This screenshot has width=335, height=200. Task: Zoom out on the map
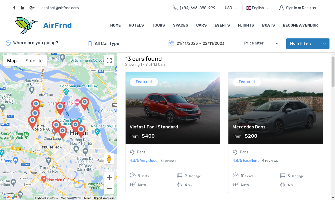(109, 188)
